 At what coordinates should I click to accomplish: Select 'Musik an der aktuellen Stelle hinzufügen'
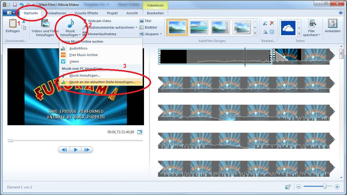(102, 82)
